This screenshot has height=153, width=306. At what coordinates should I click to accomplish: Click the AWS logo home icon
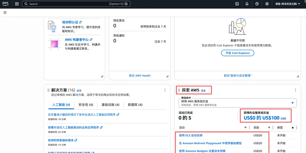[x=6, y=4]
